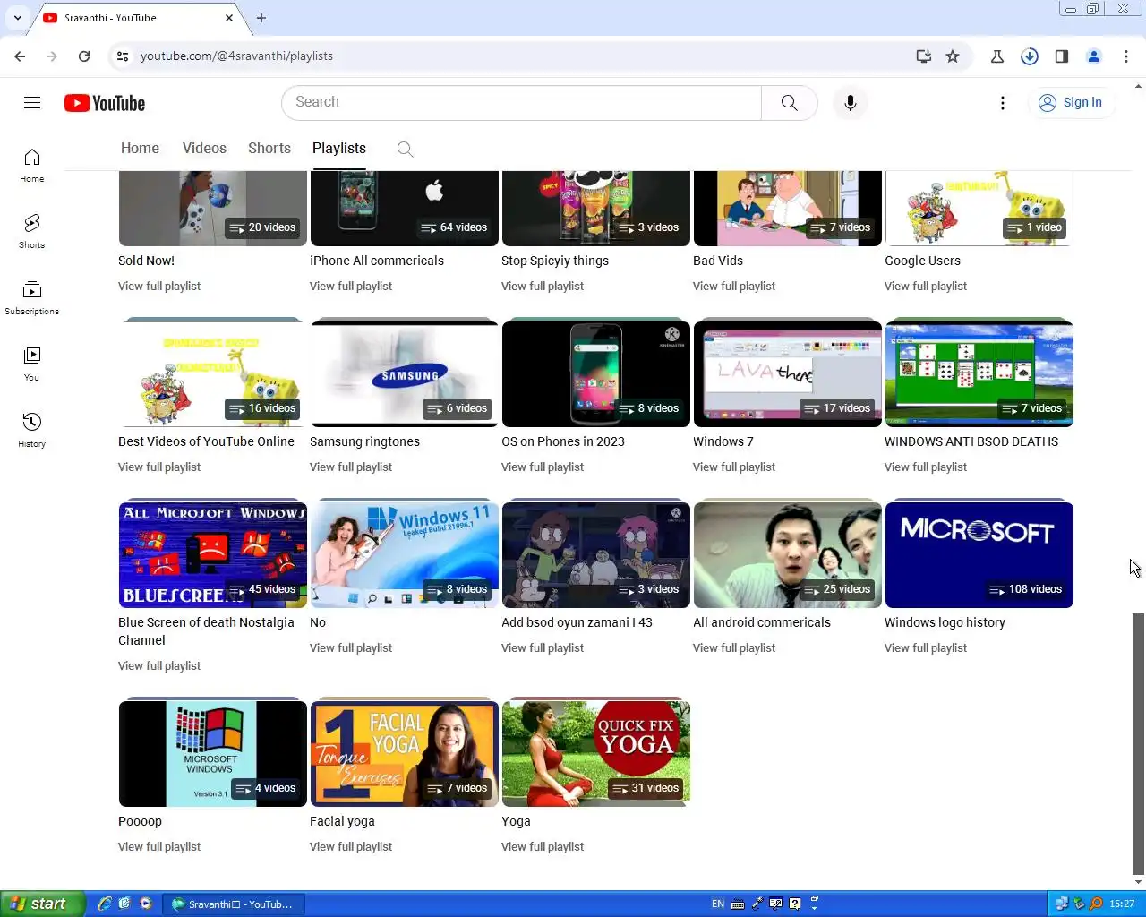1146x917 pixels.
Task: Open a new browser tab
Action: 261,18
